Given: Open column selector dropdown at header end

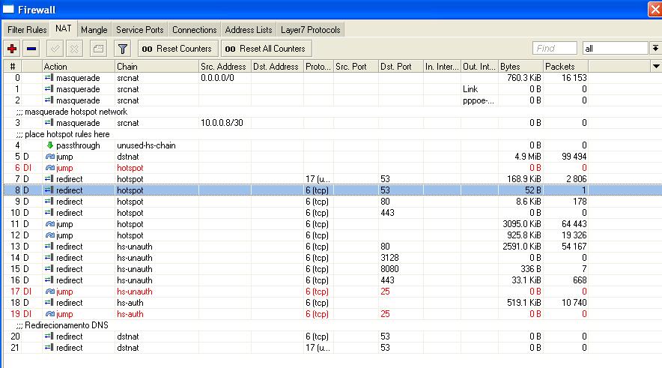Looking at the screenshot, I should pos(656,67).
